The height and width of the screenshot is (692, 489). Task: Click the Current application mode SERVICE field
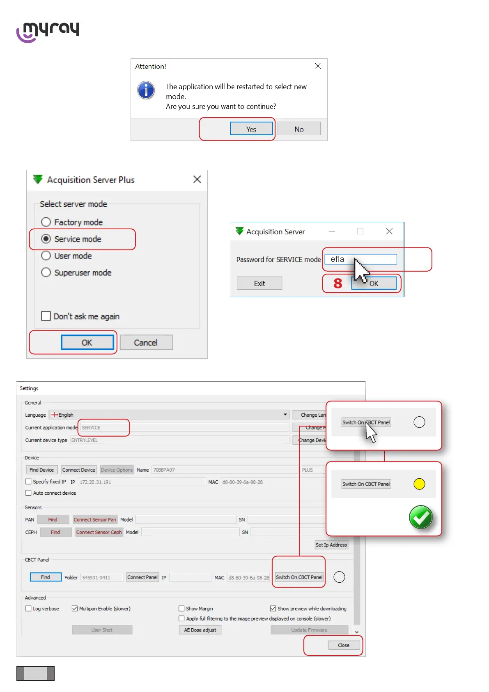[185, 427]
